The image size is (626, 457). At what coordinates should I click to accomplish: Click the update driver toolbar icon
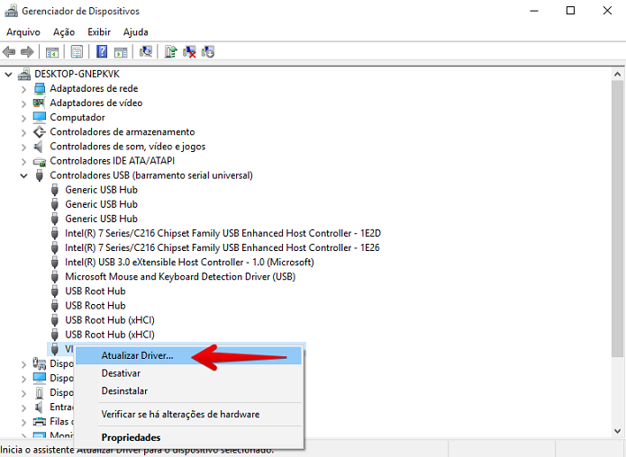tap(171, 52)
